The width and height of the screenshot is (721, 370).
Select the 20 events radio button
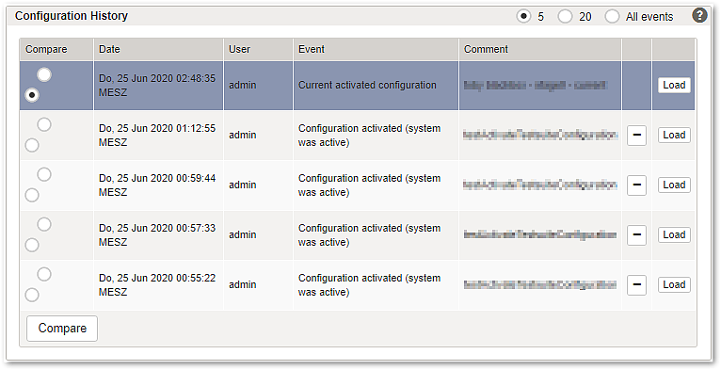565,17
